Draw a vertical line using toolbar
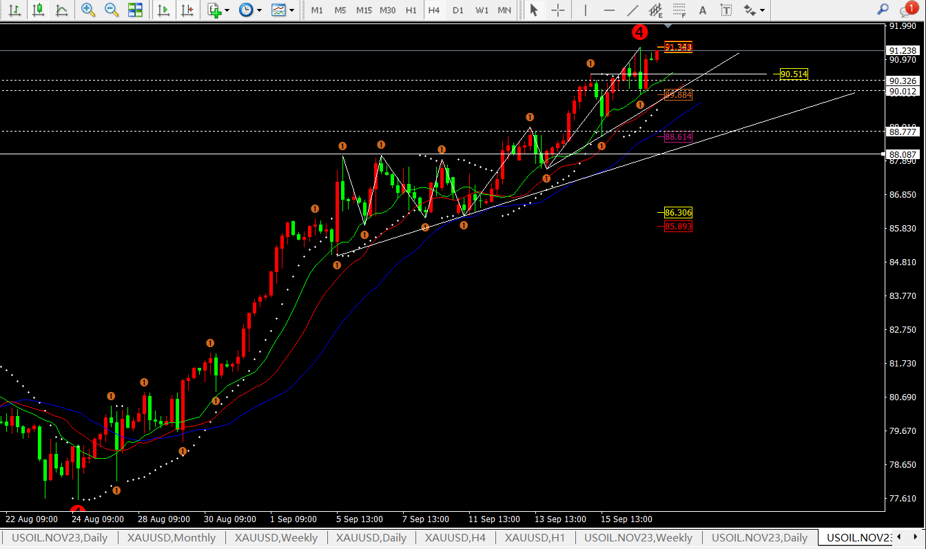 tap(586, 10)
